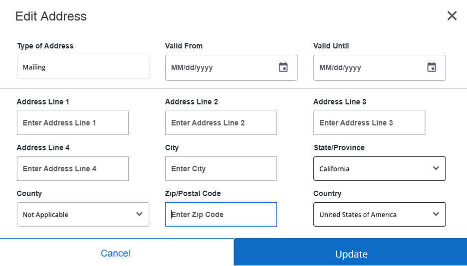Open the Valid From calendar picker
Screen dimensions: 467x266
(x=283, y=67)
